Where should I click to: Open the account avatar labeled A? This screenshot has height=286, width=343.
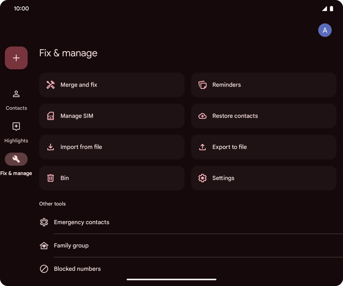coord(325,30)
